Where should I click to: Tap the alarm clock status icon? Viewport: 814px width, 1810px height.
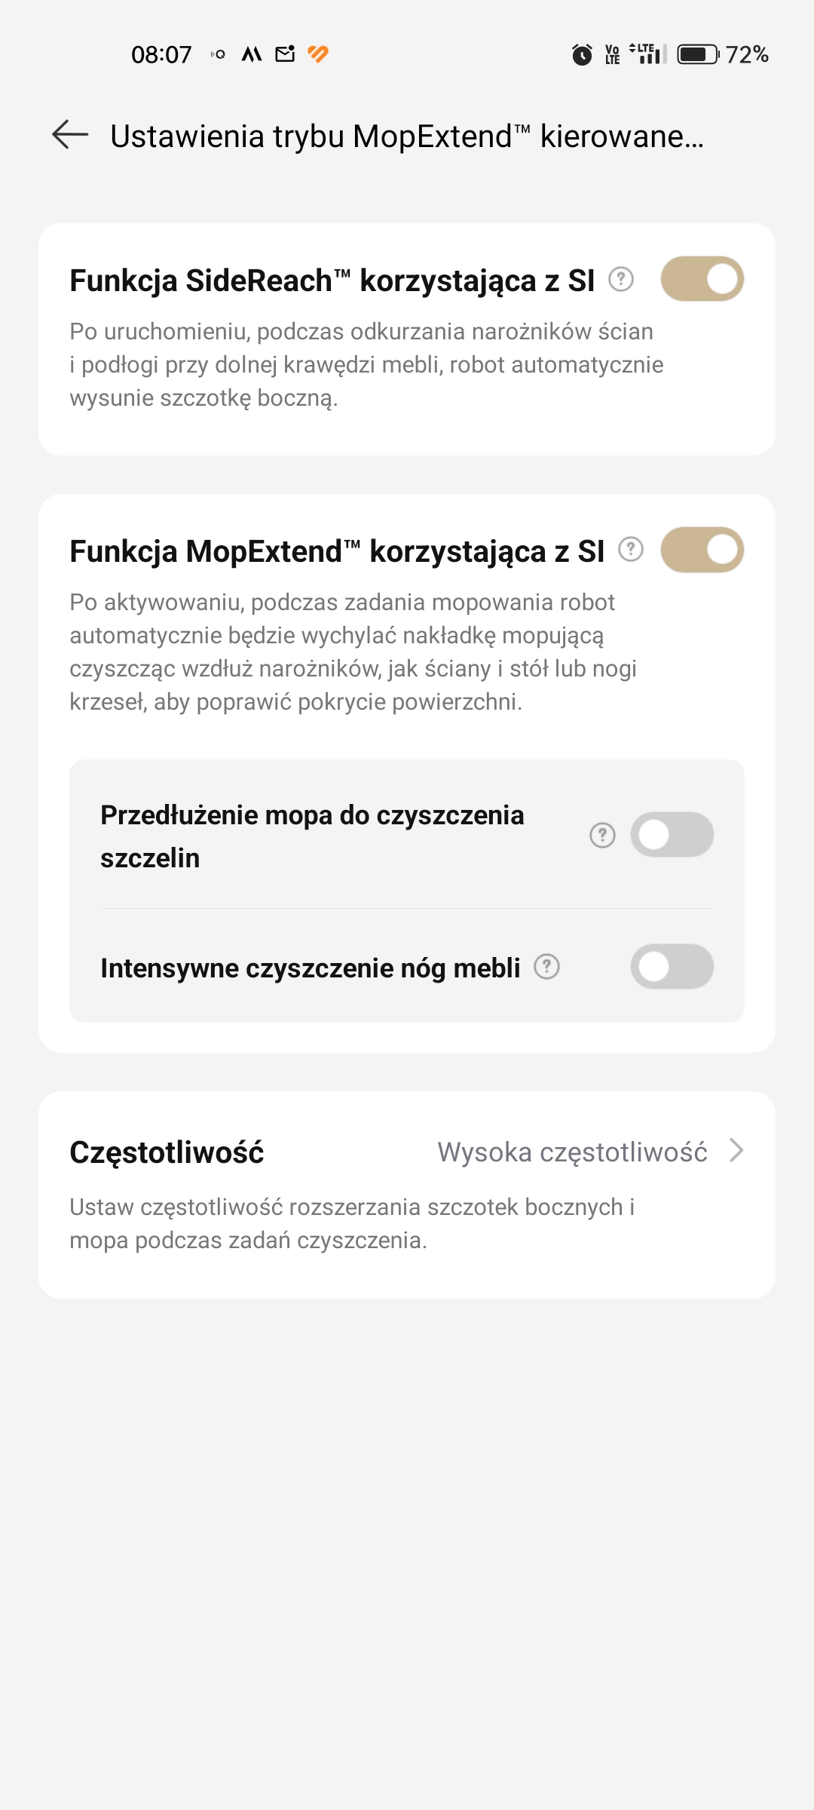tap(582, 54)
